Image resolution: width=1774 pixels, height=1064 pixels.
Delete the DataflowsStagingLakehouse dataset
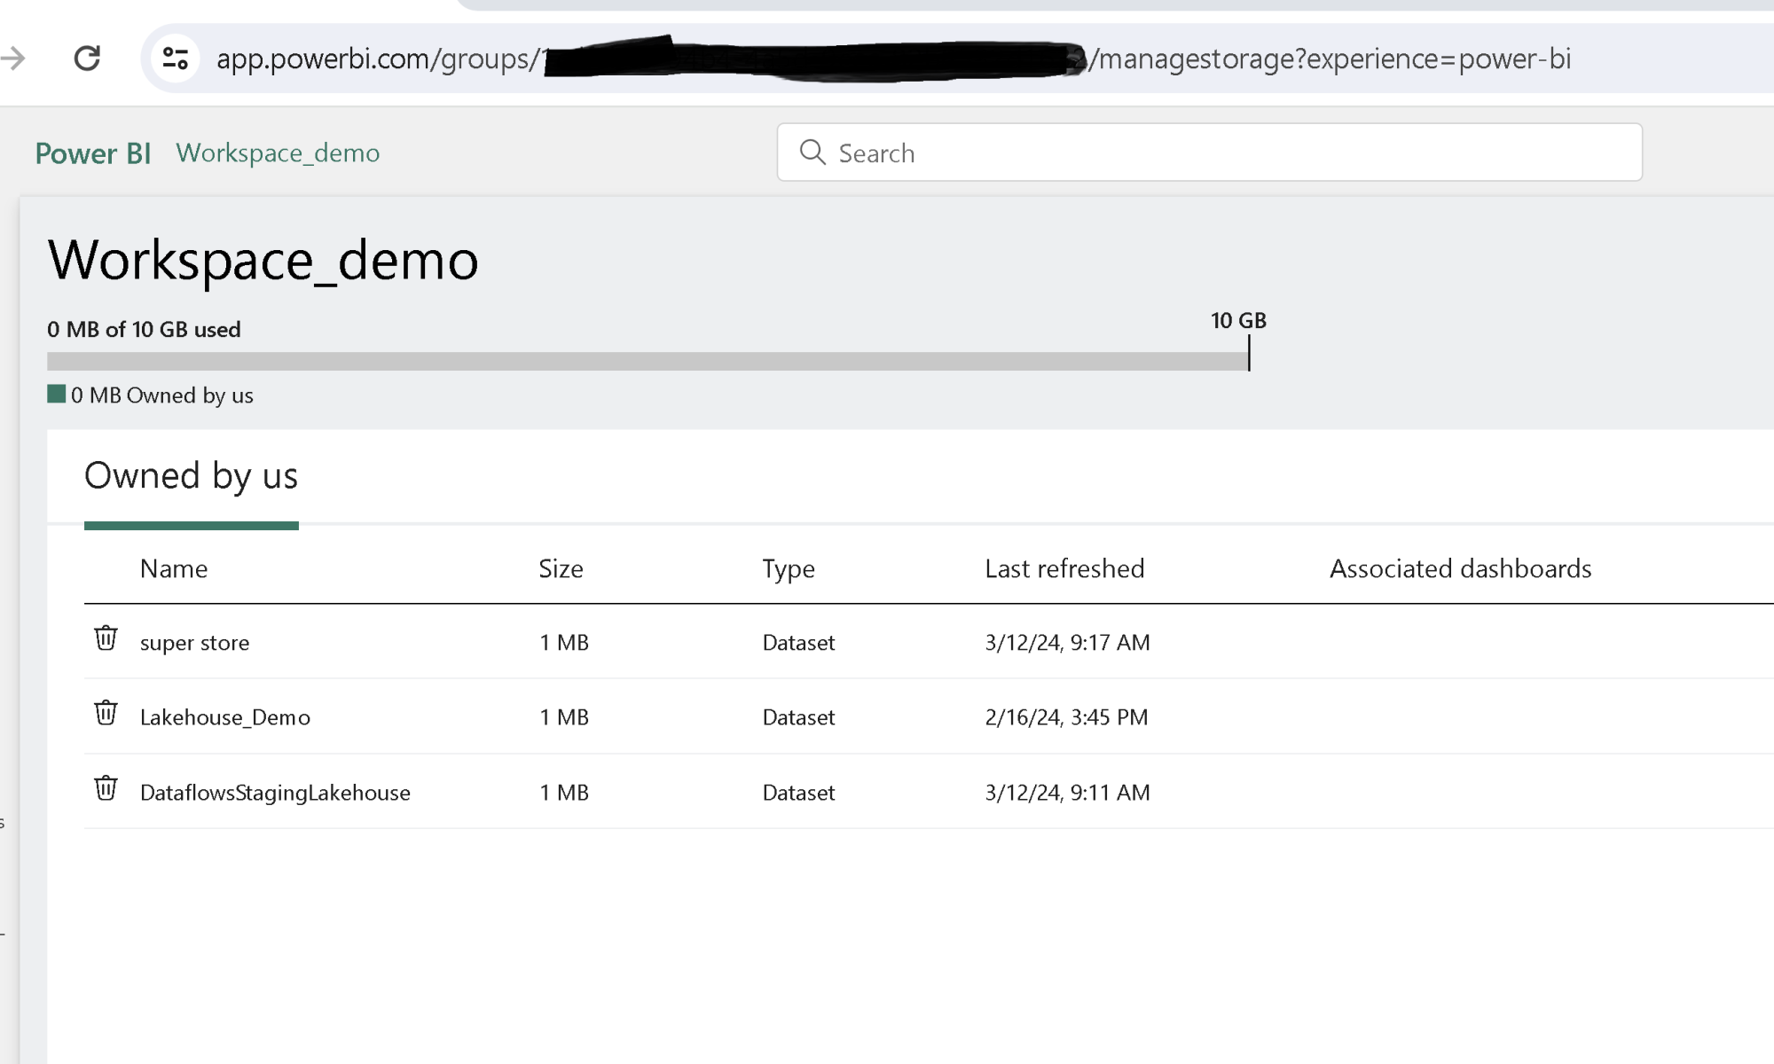click(x=106, y=789)
